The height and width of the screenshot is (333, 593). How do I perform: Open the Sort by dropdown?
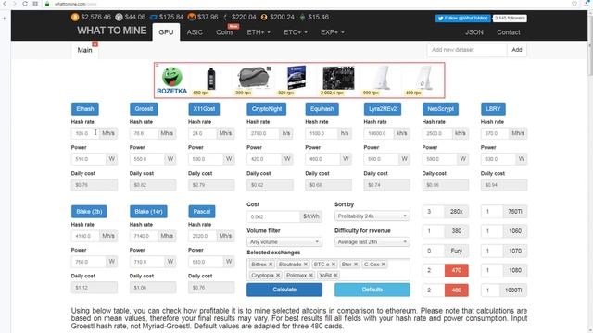pyautogui.click(x=372, y=216)
